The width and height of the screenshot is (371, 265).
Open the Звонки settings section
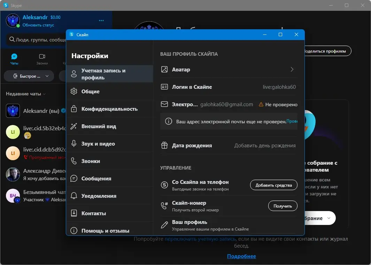click(x=109, y=161)
